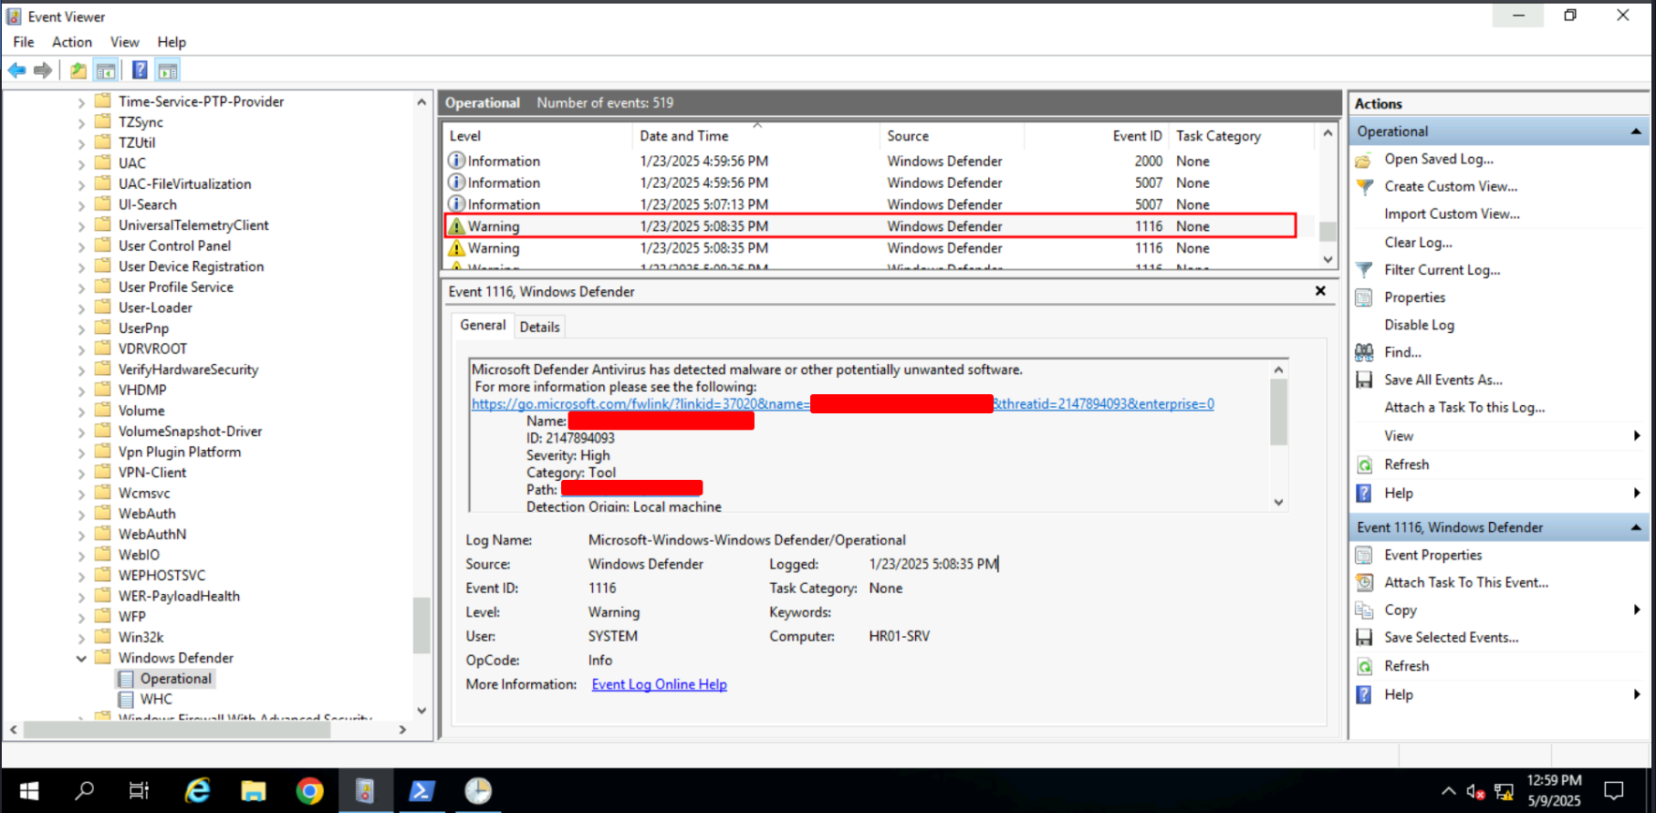Expand the User Profile Service tree node
1656x813 pixels.
click(81, 287)
